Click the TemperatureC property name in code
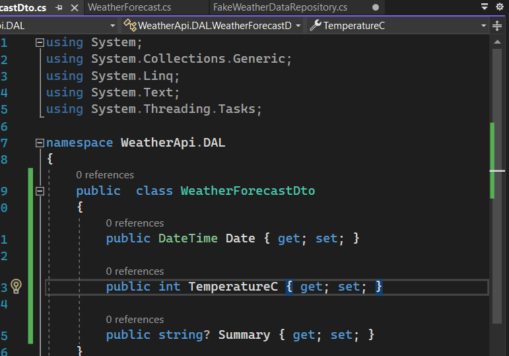509x356 pixels. (233, 287)
